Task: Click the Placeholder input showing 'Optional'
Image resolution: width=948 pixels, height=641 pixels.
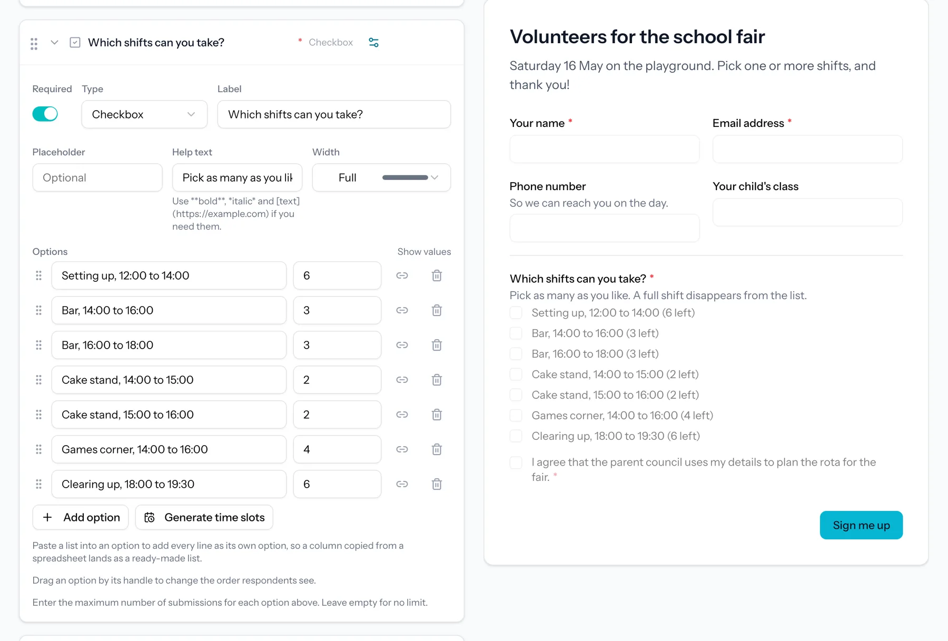Action: pyautogui.click(x=97, y=177)
